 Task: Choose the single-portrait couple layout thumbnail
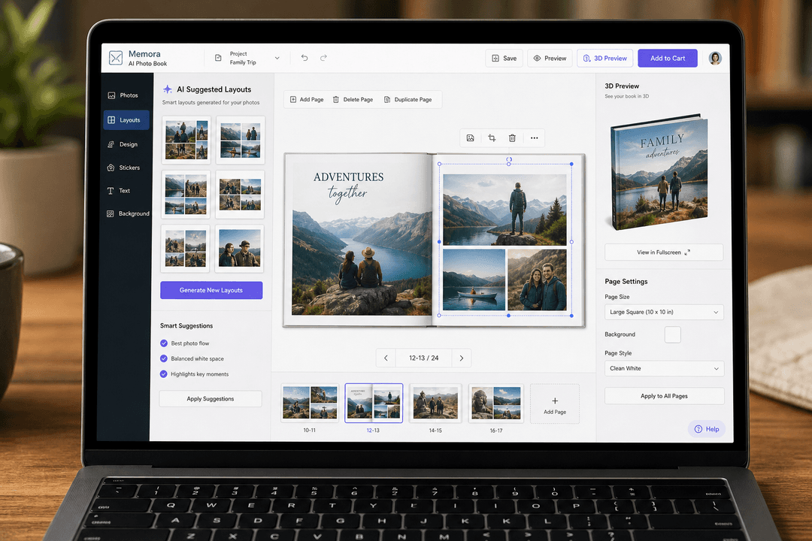239,249
